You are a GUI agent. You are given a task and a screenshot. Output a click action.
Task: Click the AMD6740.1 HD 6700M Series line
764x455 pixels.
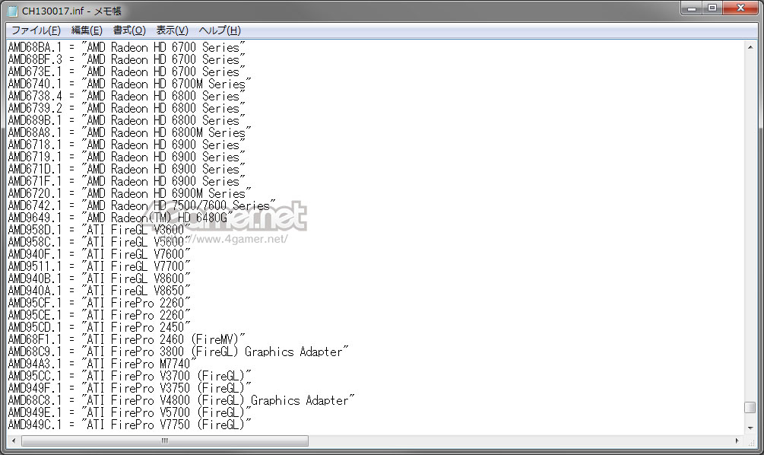click(x=129, y=84)
